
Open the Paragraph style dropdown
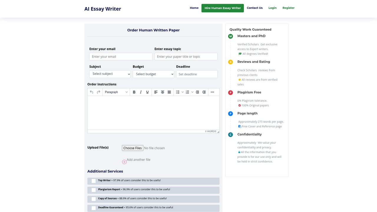click(x=116, y=92)
